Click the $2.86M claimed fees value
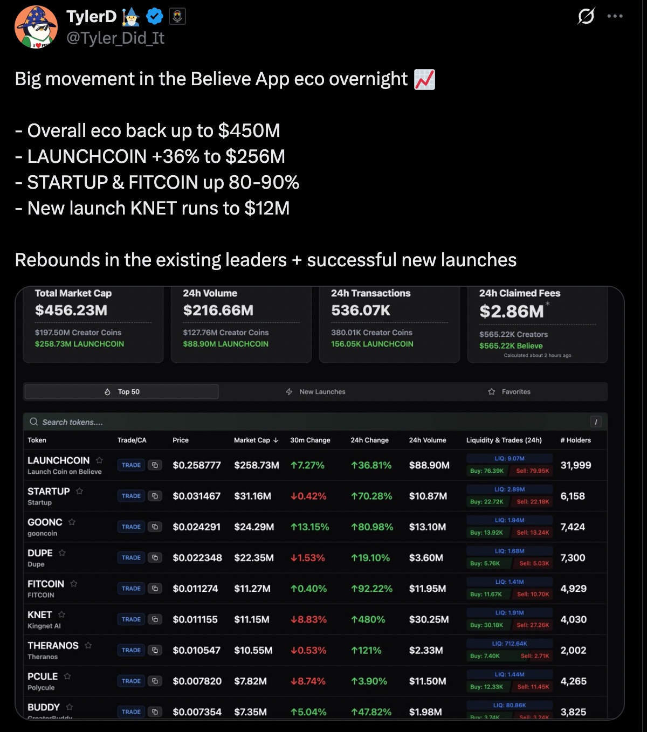 point(512,312)
